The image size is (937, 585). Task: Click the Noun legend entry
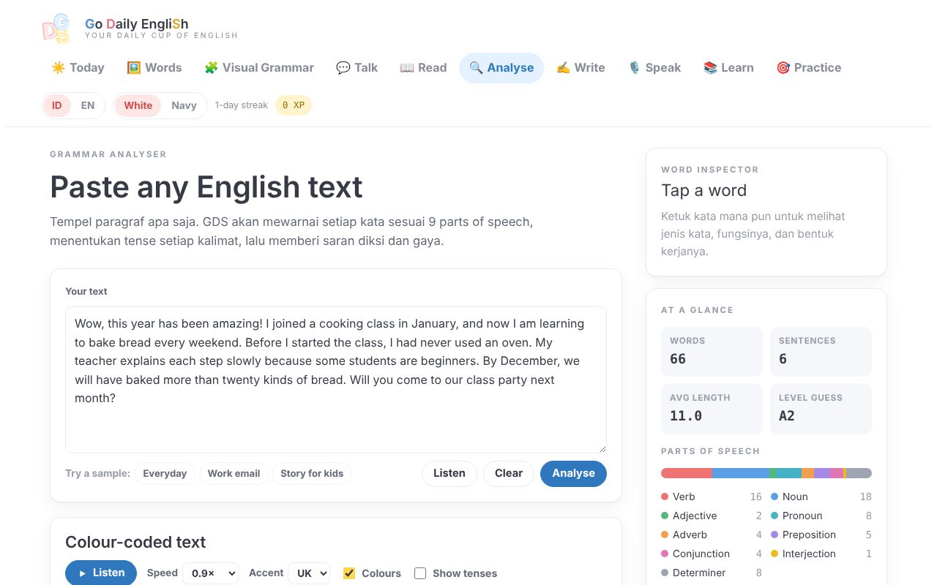coord(821,497)
